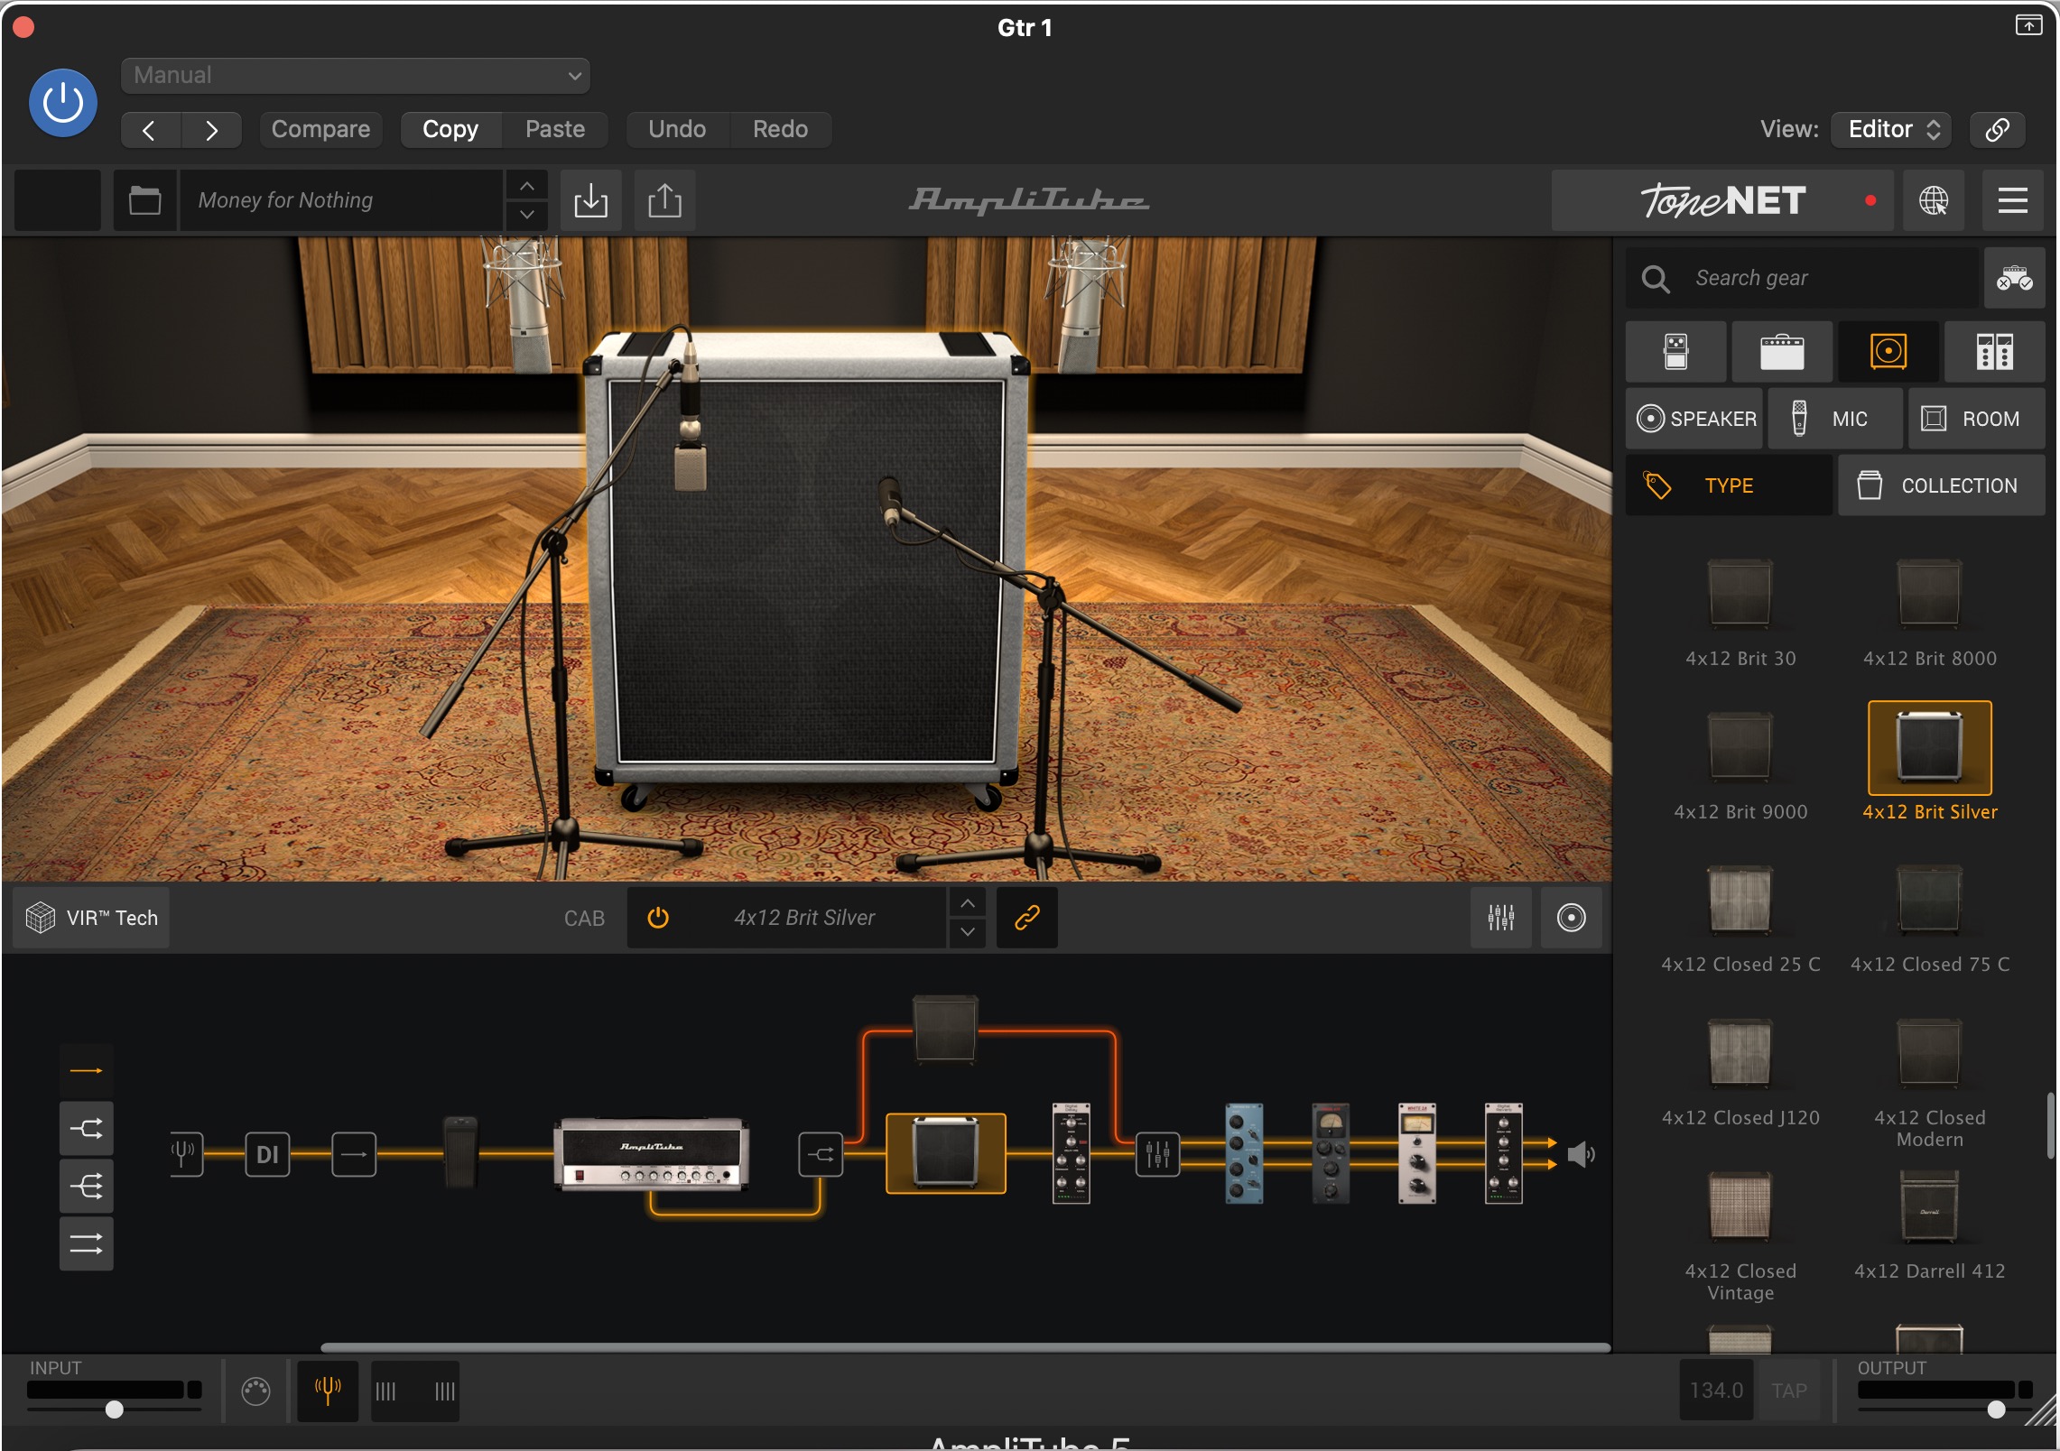2060x1451 pixels.
Task: Open the hamburger main menu
Action: (2012, 199)
